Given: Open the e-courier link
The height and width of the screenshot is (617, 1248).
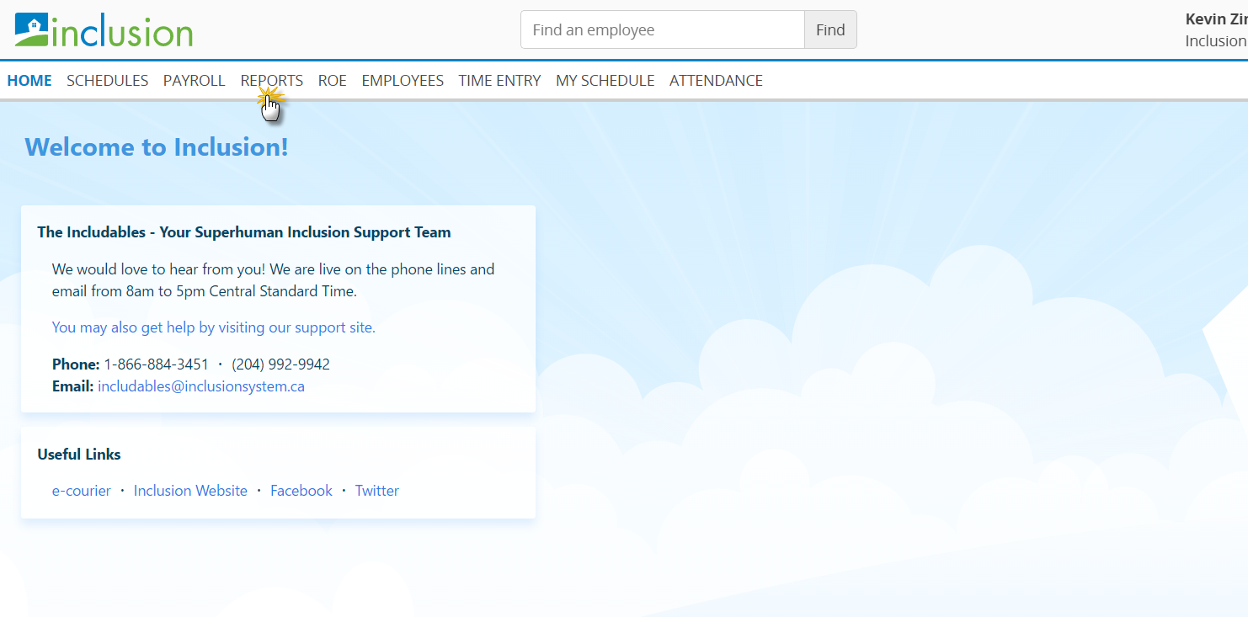Looking at the screenshot, I should pyautogui.click(x=82, y=491).
